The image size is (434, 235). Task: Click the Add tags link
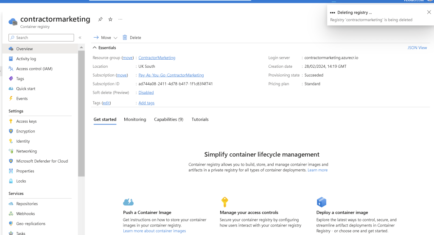coord(146,103)
